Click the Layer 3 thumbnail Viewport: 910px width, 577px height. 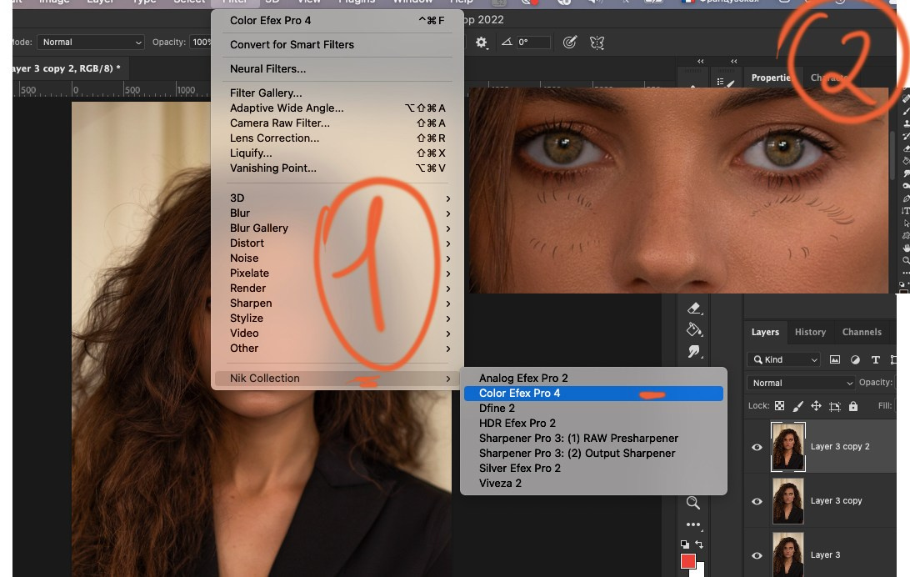click(x=787, y=554)
